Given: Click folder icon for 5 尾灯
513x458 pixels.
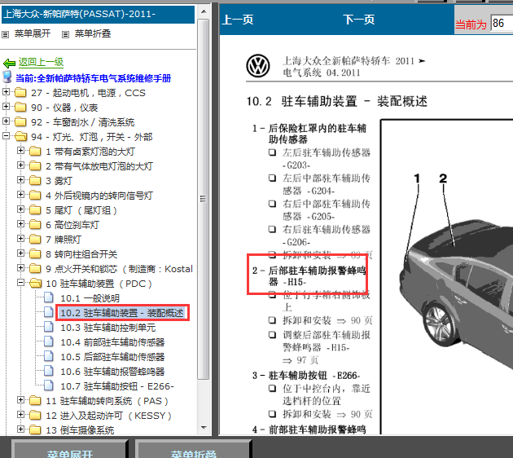Looking at the screenshot, I should [x=35, y=209].
